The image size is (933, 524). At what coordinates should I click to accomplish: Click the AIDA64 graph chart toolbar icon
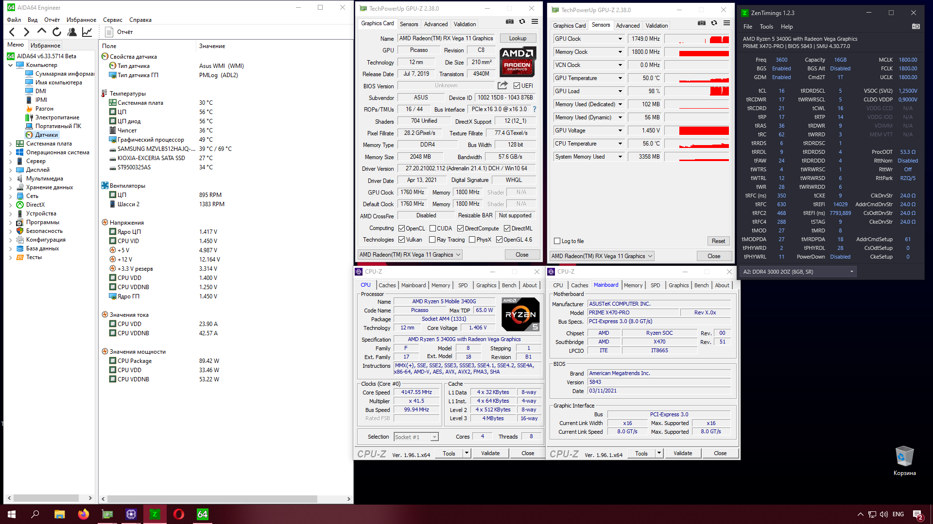click(x=87, y=32)
